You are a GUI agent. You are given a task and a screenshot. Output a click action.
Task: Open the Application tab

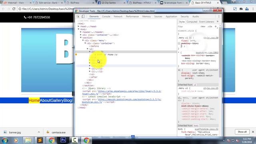click(171, 16)
